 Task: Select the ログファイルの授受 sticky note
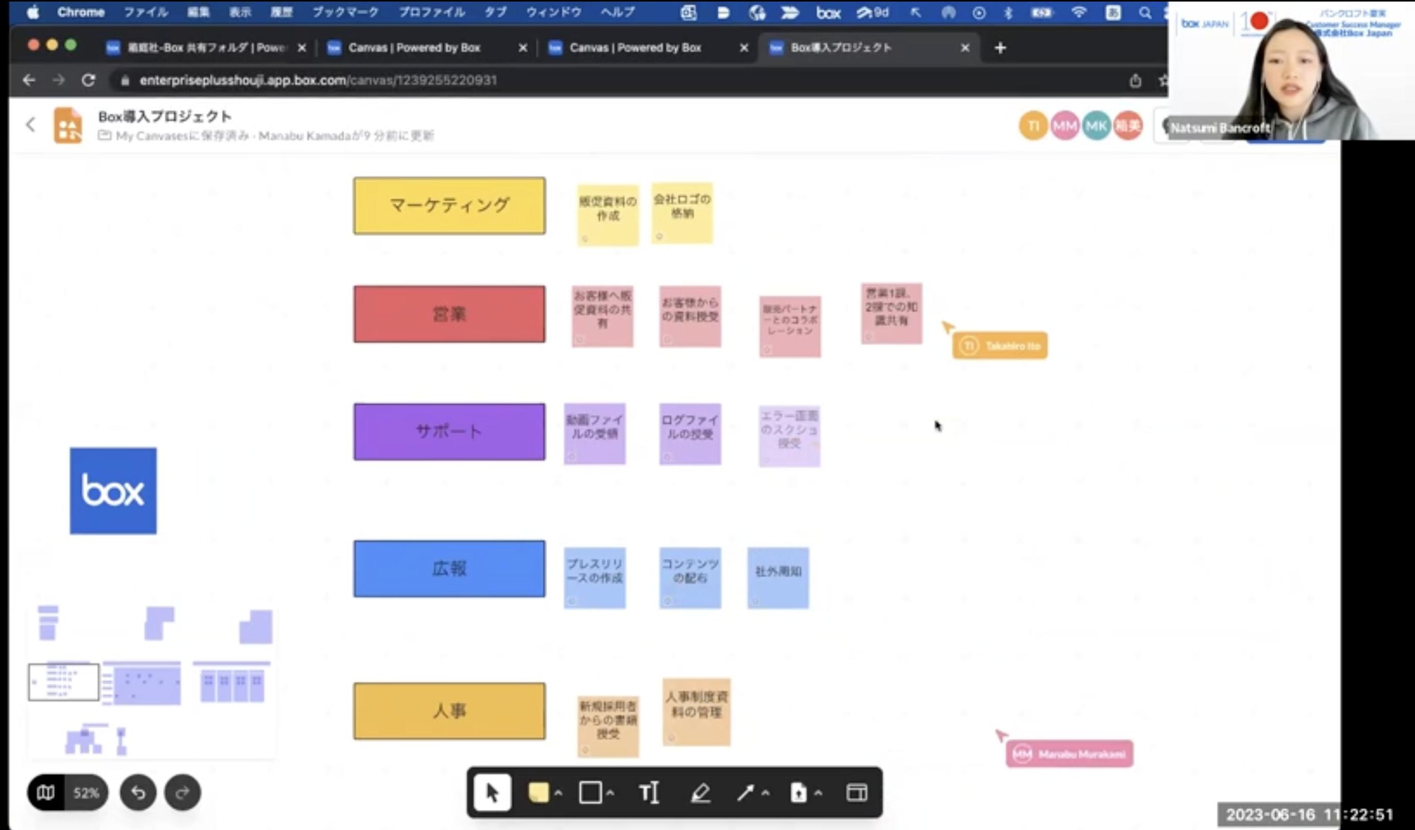690,433
